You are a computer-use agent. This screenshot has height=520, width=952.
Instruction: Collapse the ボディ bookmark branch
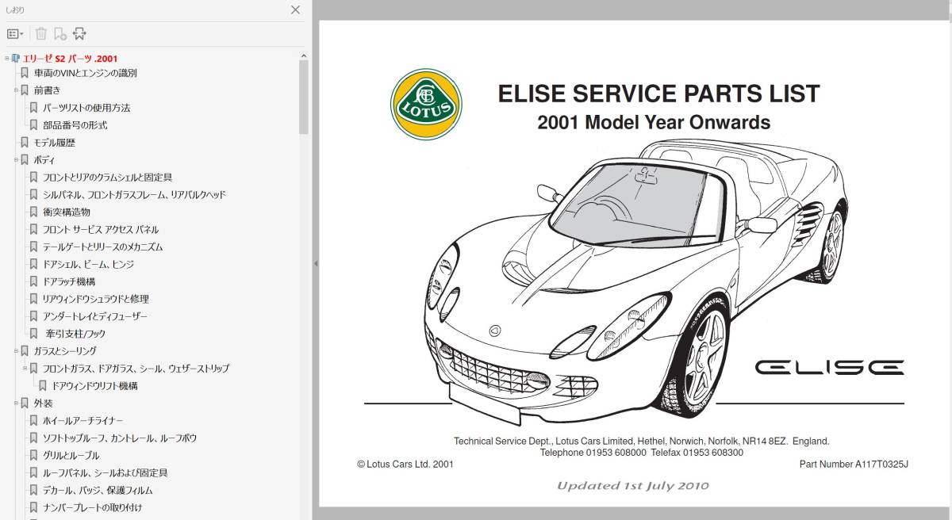click(x=16, y=159)
